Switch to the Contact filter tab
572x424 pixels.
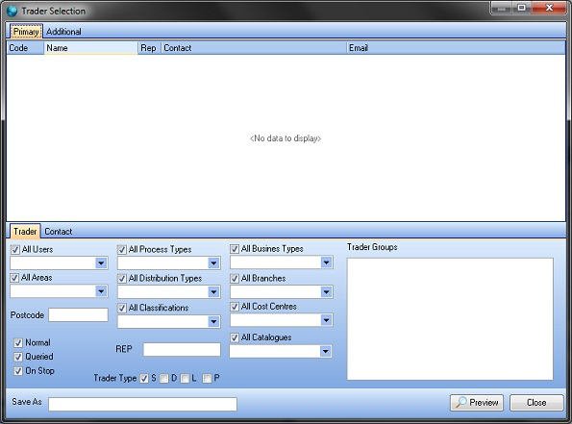[59, 232]
